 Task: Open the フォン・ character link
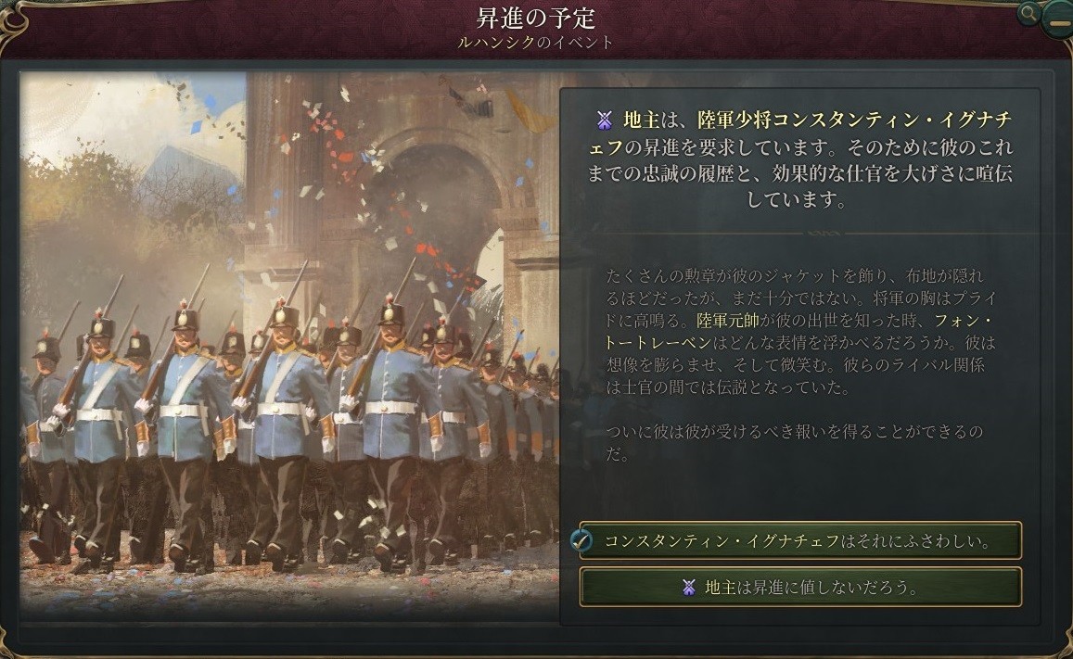963,321
